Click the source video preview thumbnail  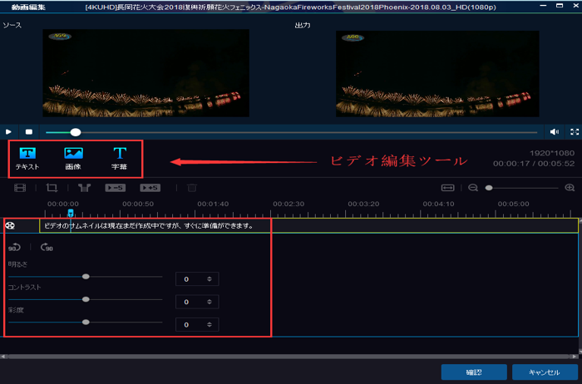145,73
